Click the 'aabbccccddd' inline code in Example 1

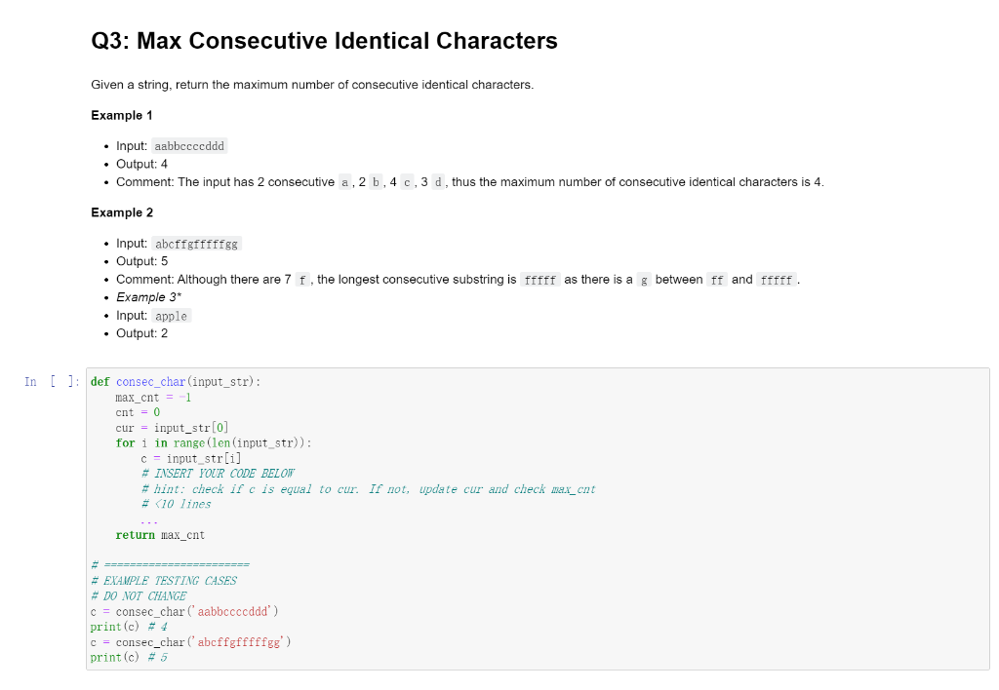(189, 146)
